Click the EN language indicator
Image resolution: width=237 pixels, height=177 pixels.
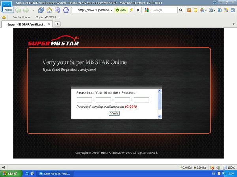pyautogui.click(x=214, y=174)
